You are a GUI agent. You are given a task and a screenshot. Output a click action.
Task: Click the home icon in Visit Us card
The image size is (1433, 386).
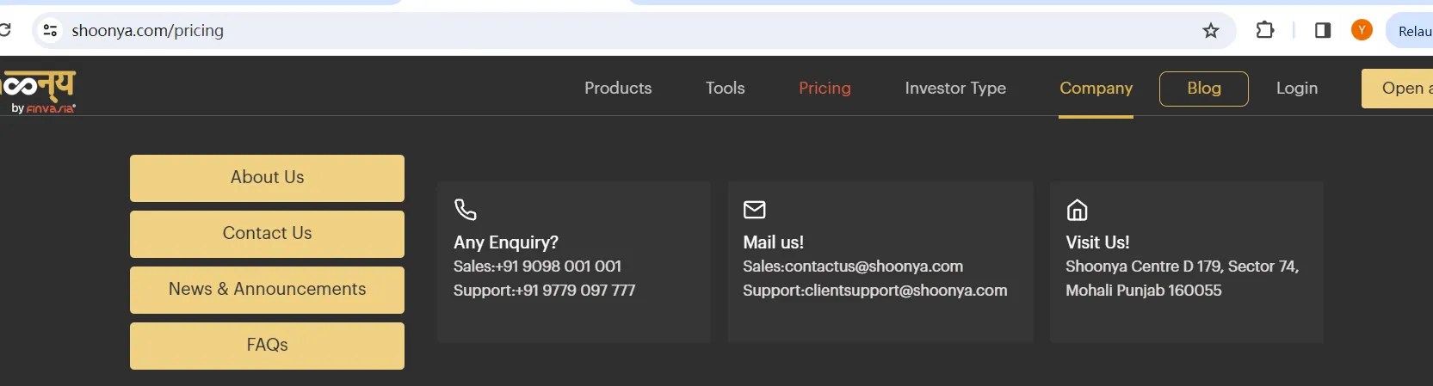pyautogui.click(x=1077, y=210)
